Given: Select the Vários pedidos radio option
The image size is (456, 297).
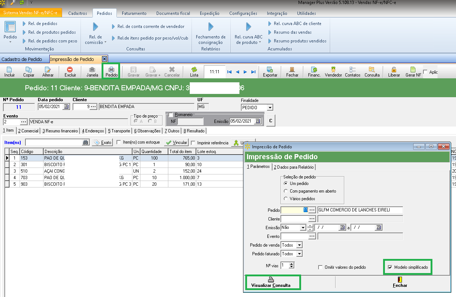Looking at the screenshot, I should point(286,199).
